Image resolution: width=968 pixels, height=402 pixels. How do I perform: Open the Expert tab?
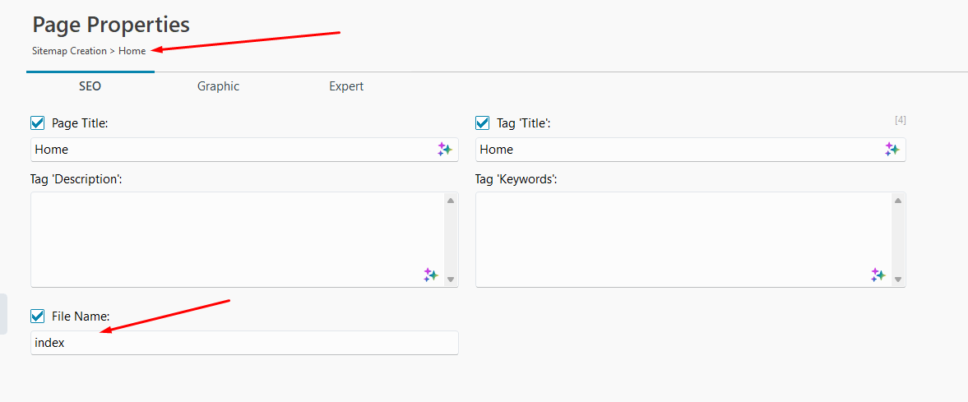pyautogui.click(x=346, y=86)
